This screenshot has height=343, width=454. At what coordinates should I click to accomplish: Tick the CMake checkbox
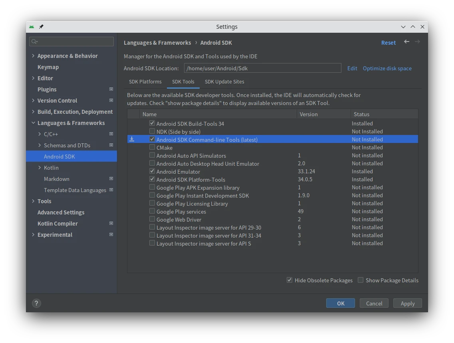pyautogui.click(x=152, y=147)
